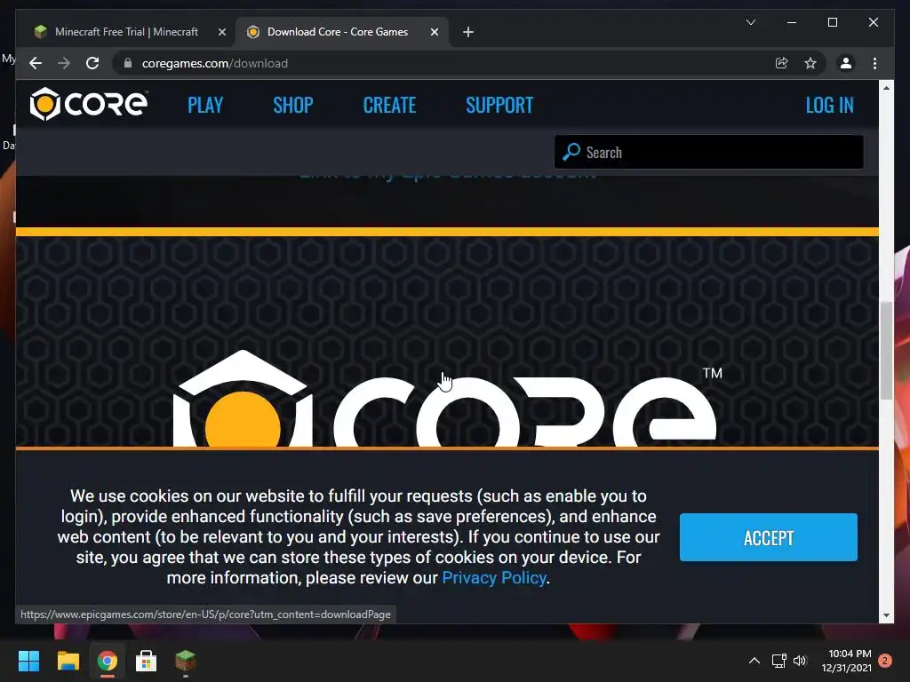Show hidden system tray icons
The image size is (910, 682).
point(754,661)
